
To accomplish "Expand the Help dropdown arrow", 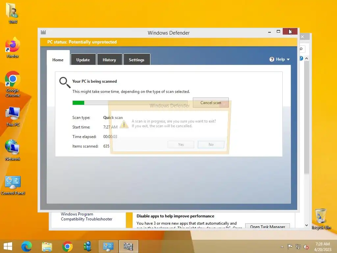I will pos(288,59).
